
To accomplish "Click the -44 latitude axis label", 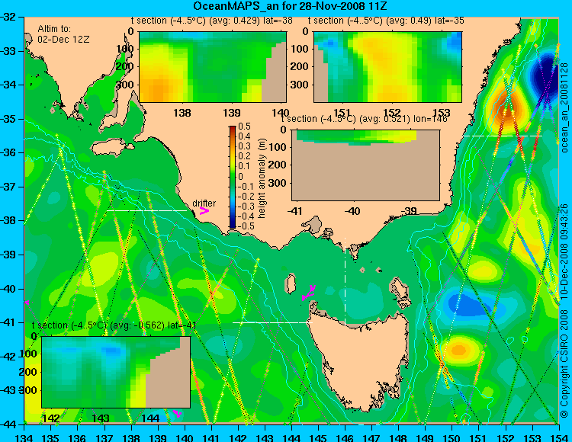I will tap(8, 424).
